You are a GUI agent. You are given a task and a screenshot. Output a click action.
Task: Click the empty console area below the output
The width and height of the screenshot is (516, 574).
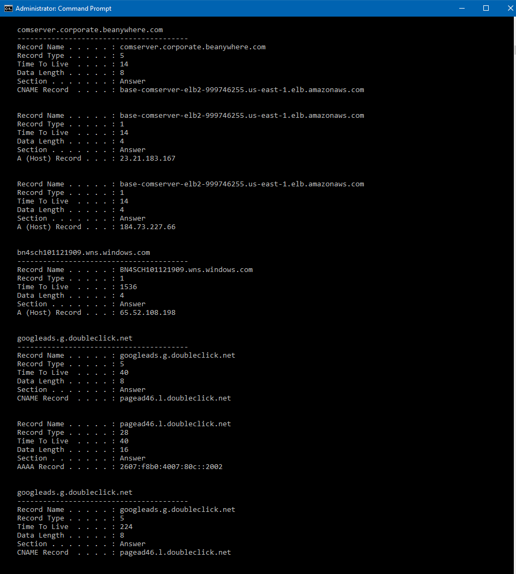click(x=257, y=568)
